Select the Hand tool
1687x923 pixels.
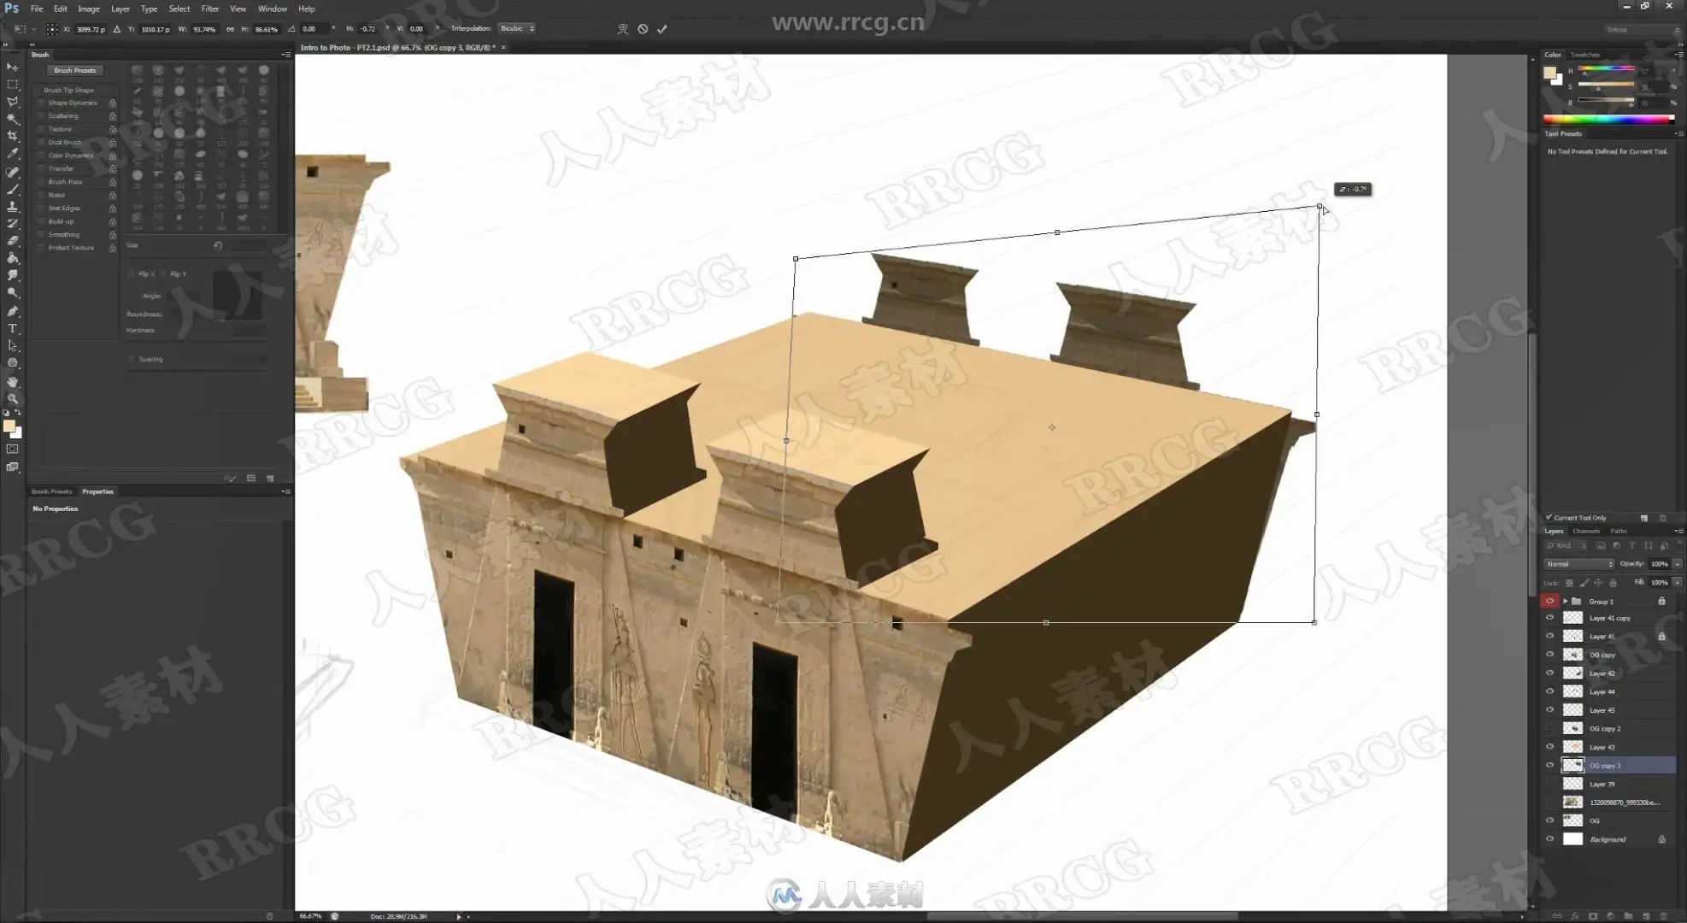(x=12, y=381)
